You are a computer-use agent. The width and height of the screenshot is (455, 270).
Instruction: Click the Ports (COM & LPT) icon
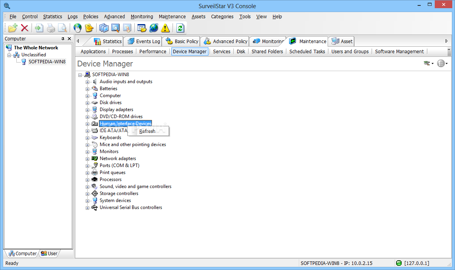click(x=95, y=165)
